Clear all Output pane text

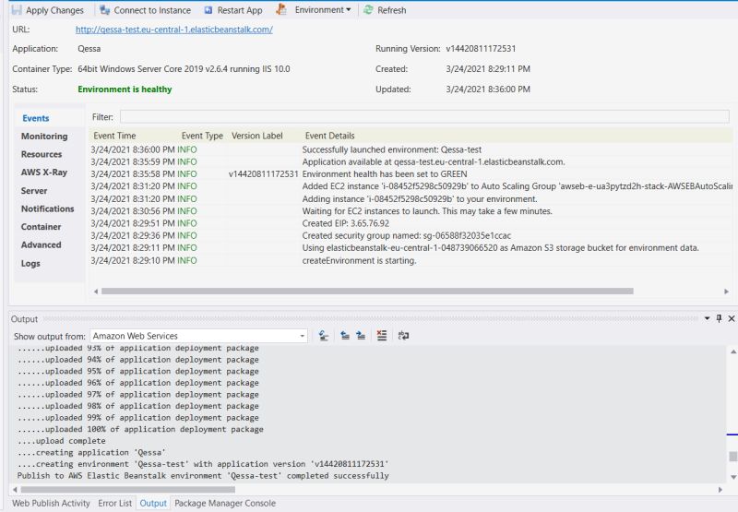(x=382, y=336)
